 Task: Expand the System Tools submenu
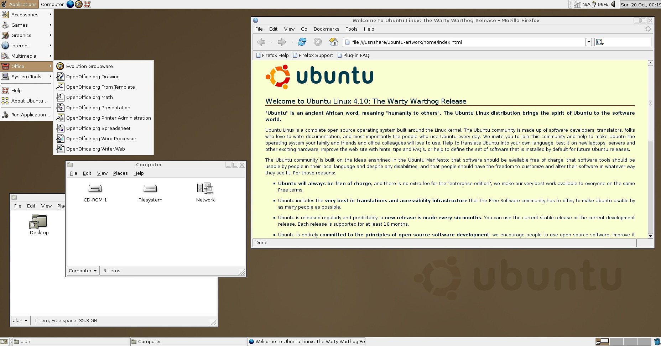coord(27,77)
